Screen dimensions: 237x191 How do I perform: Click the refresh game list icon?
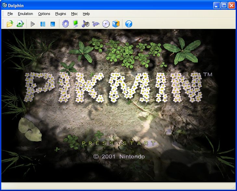(20, 24)
